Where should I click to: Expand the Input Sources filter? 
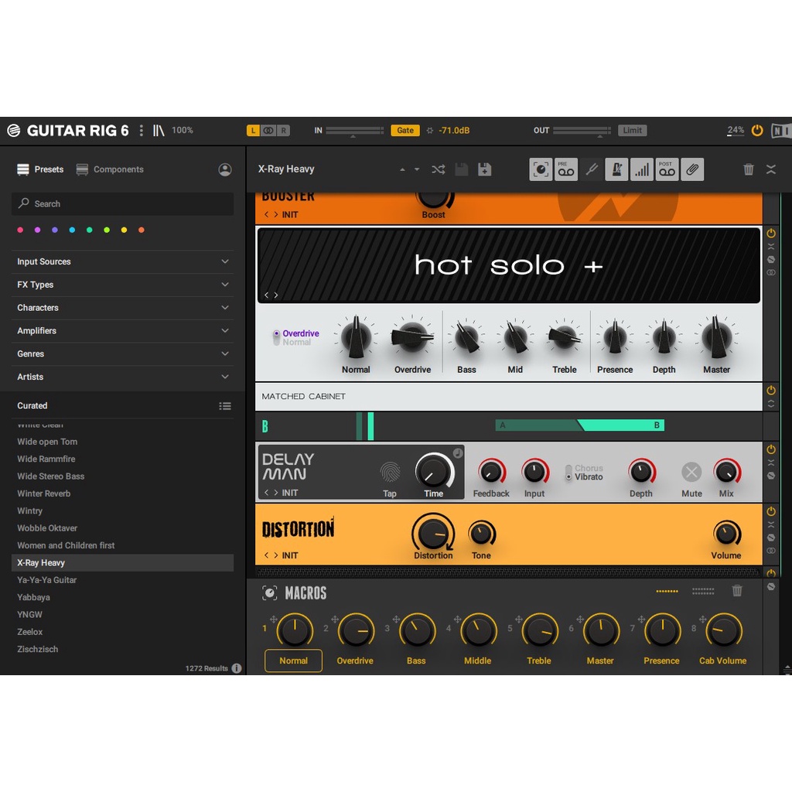pos(122,261)
